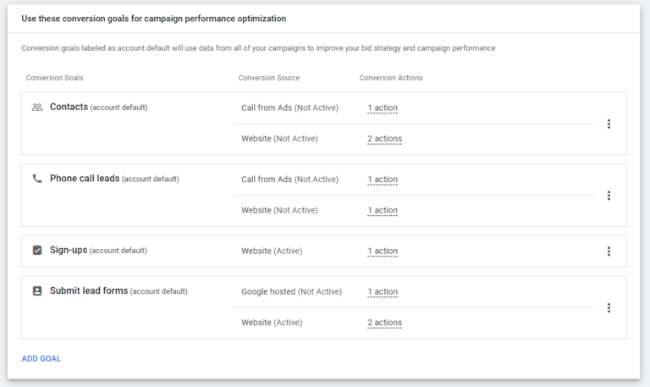Screen dimensions: 650x387
Task: Select the Sign-ups goal title
Action: [69, 251]
